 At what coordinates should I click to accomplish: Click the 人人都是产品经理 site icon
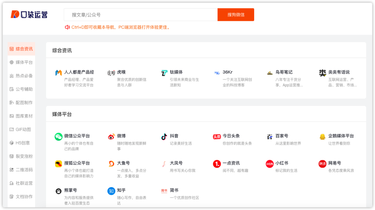tap(58, 73)
